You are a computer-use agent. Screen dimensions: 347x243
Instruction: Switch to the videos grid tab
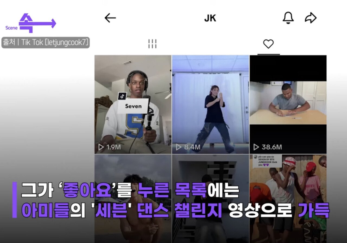(x=152, y=44)
